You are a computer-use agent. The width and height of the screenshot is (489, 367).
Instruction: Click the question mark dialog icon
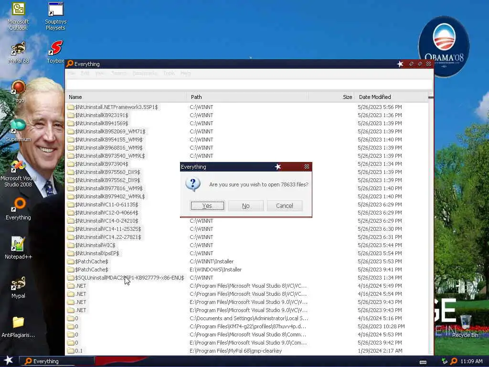tap(193, 184)
